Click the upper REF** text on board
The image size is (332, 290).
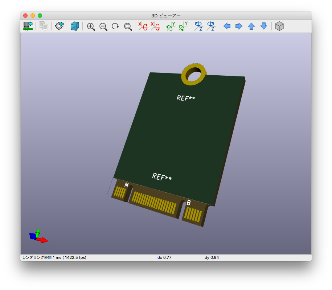(x=186, y=98)
